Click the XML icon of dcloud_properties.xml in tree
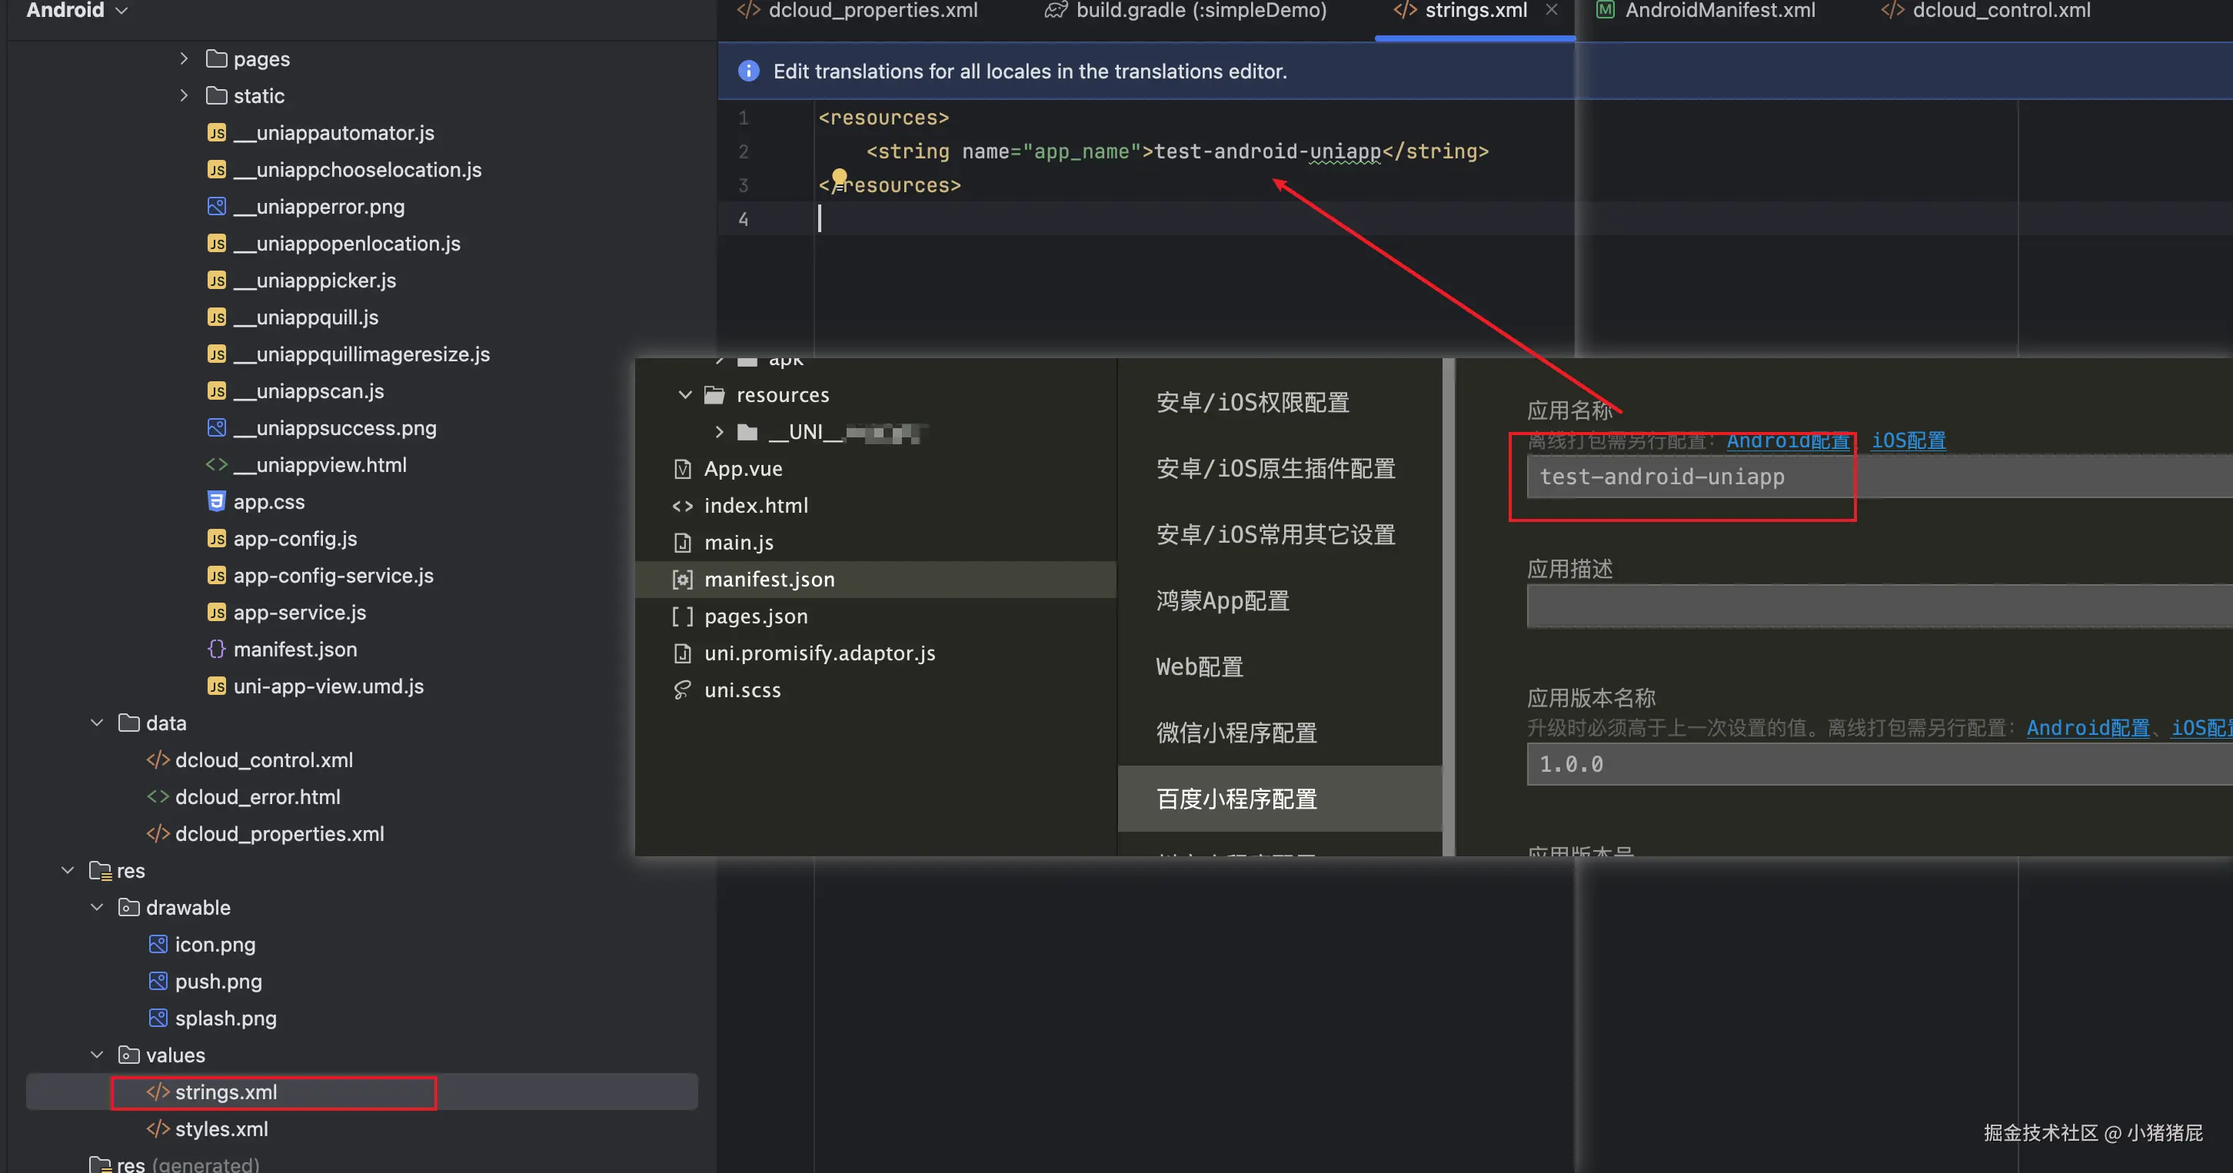Image resolution: width=2233 pixels, height=1173 pixels. (158, 833)
